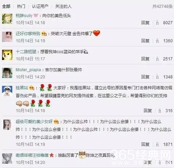
Task: Like the comment by 梳辞suliy
Action: pos(157,23)
